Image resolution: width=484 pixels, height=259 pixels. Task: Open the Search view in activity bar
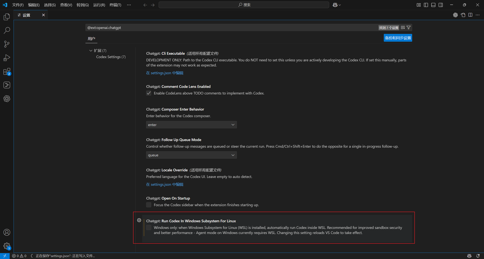coord(7,30)
